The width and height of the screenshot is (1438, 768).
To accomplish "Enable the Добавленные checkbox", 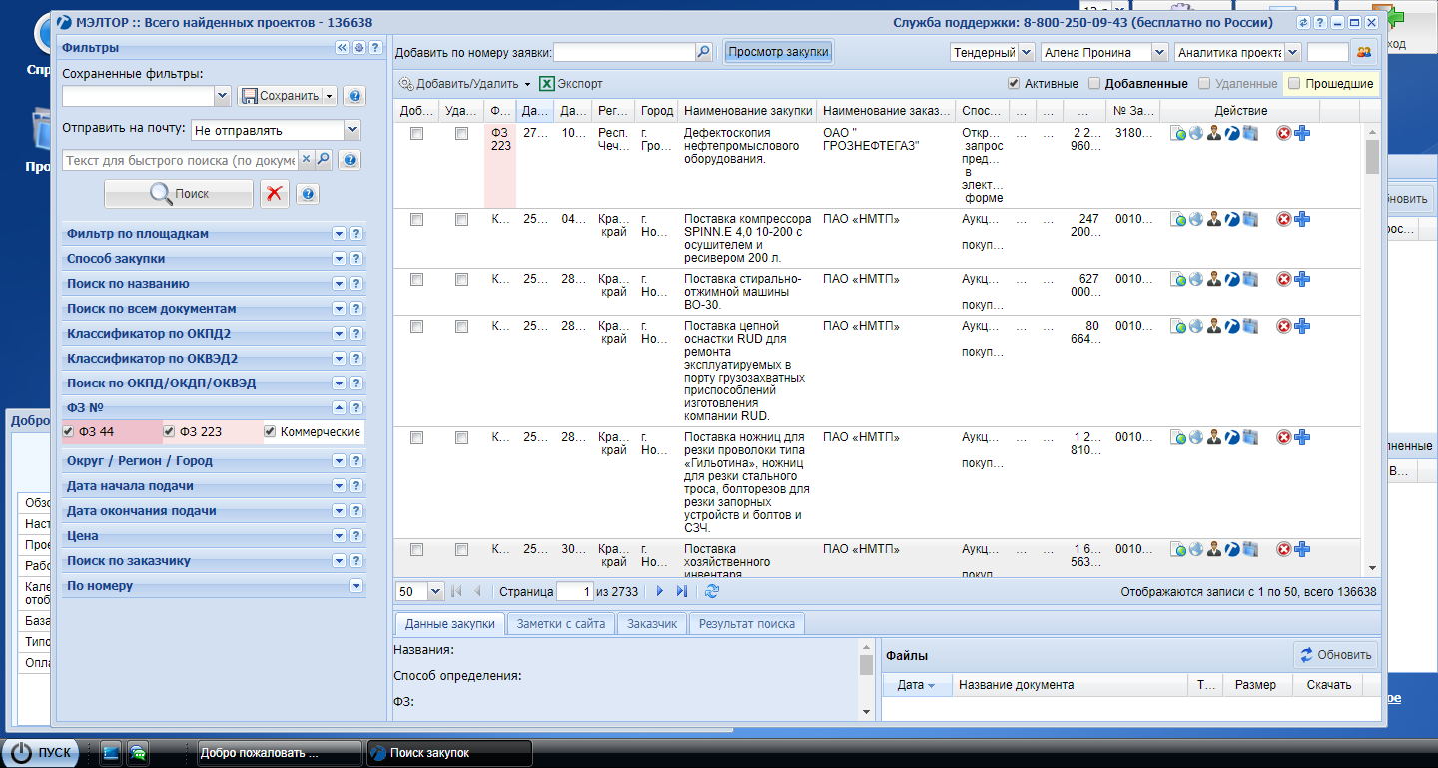I will 1094,84.
